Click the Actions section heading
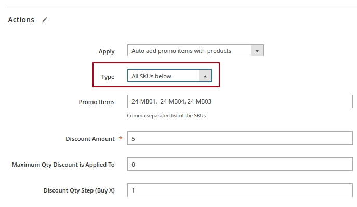Screen dimensions: 357x207 point(21,20)
